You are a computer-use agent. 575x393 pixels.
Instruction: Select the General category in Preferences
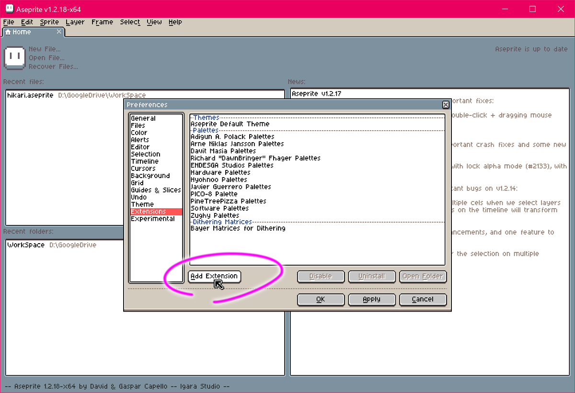[x=143, y=118]
